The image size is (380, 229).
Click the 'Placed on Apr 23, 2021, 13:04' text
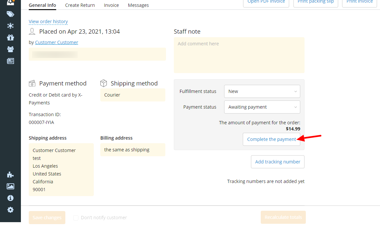[x=79, y=31]
